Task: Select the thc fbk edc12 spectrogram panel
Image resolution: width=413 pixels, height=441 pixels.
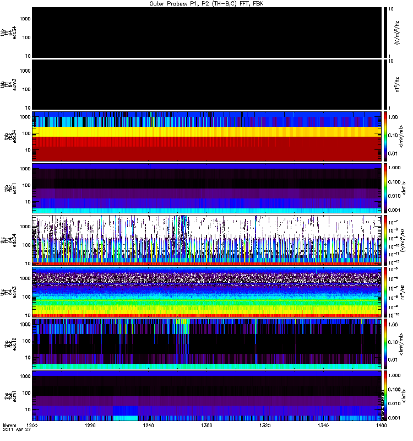Action: pyautogui.click(x=207, y=344)
